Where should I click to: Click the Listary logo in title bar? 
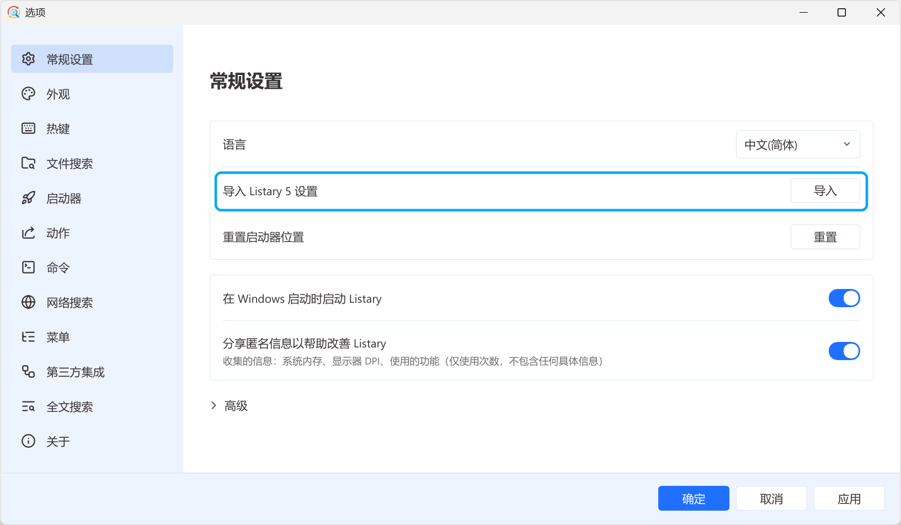click(14, 12)
